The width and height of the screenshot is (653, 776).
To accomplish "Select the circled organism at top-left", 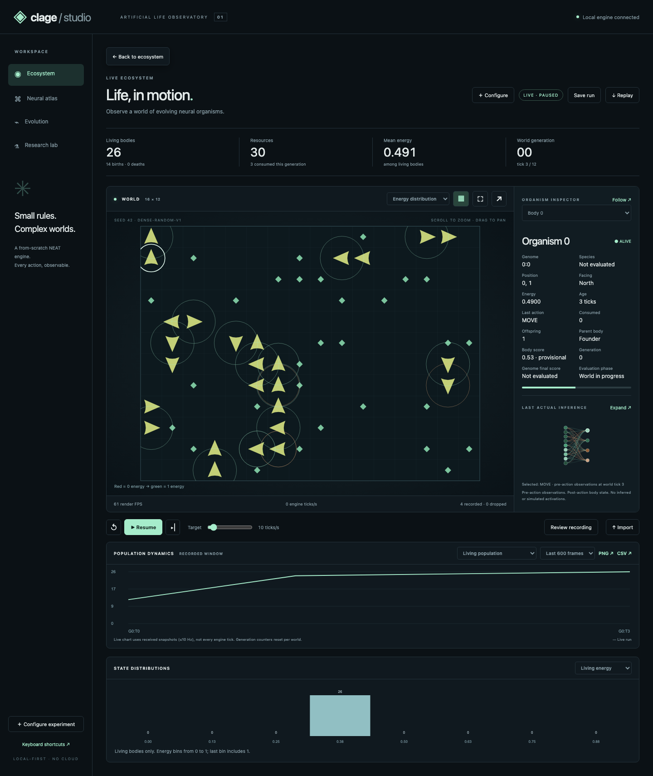I will tap(151, 258).
